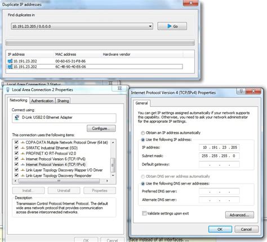267x242 pixels.
Task: Click the items list horizontal scrollbar thumb
Action: [59, 181]
